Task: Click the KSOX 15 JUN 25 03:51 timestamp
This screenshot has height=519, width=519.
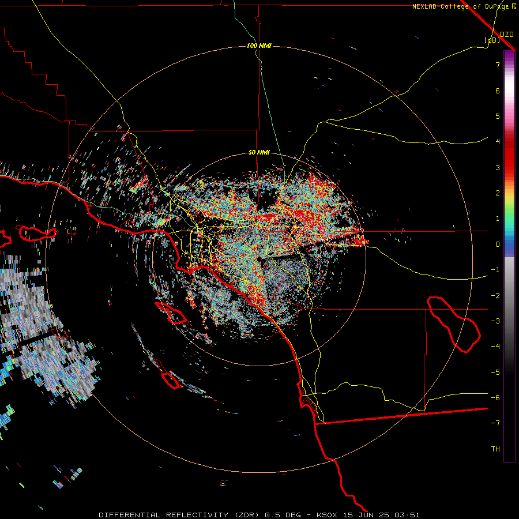Action: pyautogui.click(x=368, y=515)
